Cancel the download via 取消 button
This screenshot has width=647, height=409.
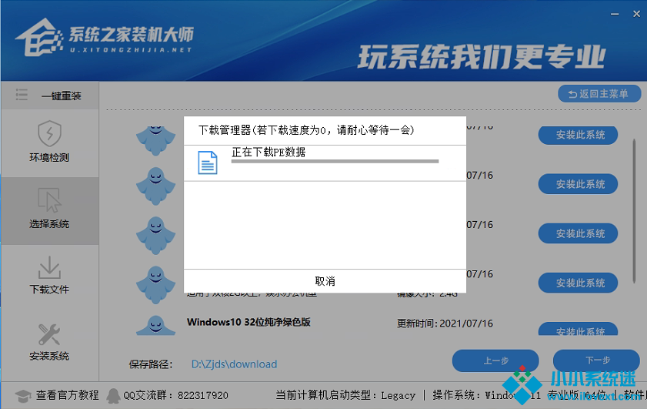click(325, 281)
